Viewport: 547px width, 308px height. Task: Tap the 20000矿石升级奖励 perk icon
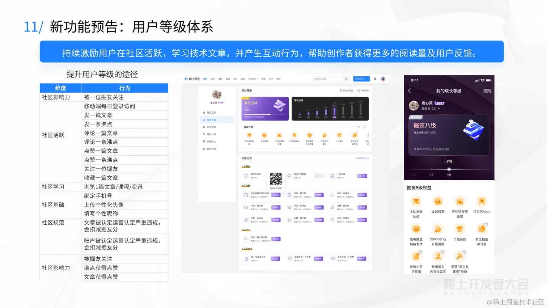[x=438, y=229]
